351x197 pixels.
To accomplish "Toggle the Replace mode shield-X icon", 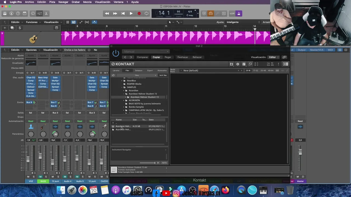I will [204, 13].
